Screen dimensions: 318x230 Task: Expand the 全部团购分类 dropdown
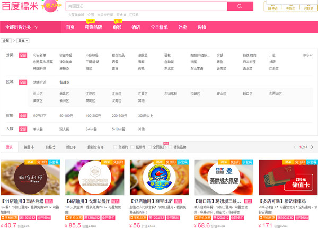(x=22, y=27)
